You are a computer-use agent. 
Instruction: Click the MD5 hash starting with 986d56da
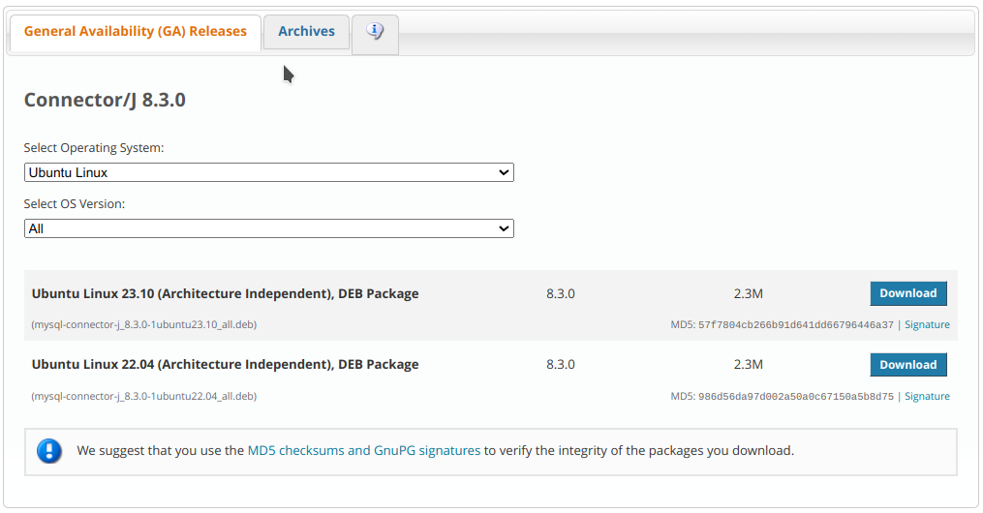point(795,397)
